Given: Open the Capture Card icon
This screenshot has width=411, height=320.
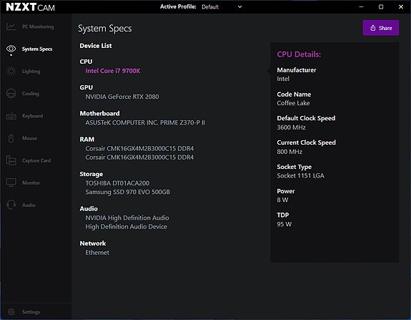Looking at the screenshot, I should click(11, 160).
